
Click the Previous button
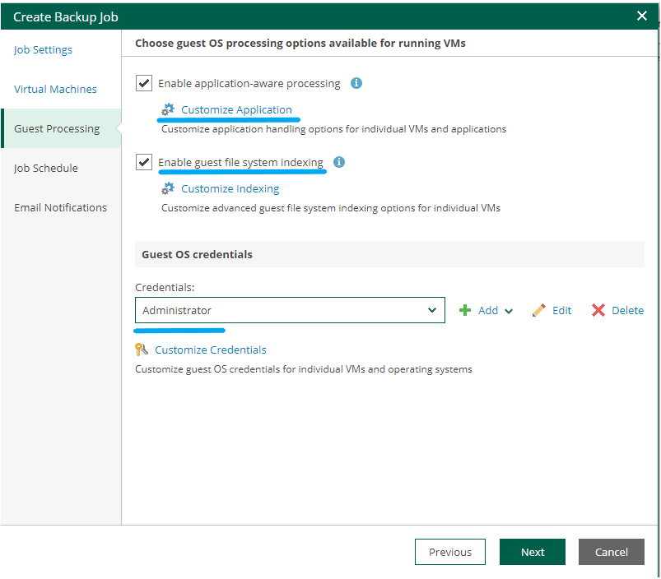tap(450, 552)
